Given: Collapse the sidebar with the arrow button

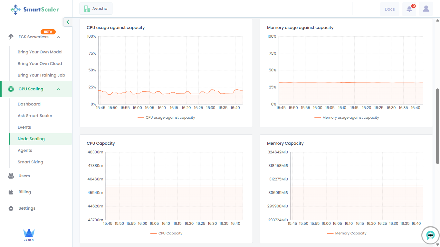Looking at the screenshot, I should point(68,22).
